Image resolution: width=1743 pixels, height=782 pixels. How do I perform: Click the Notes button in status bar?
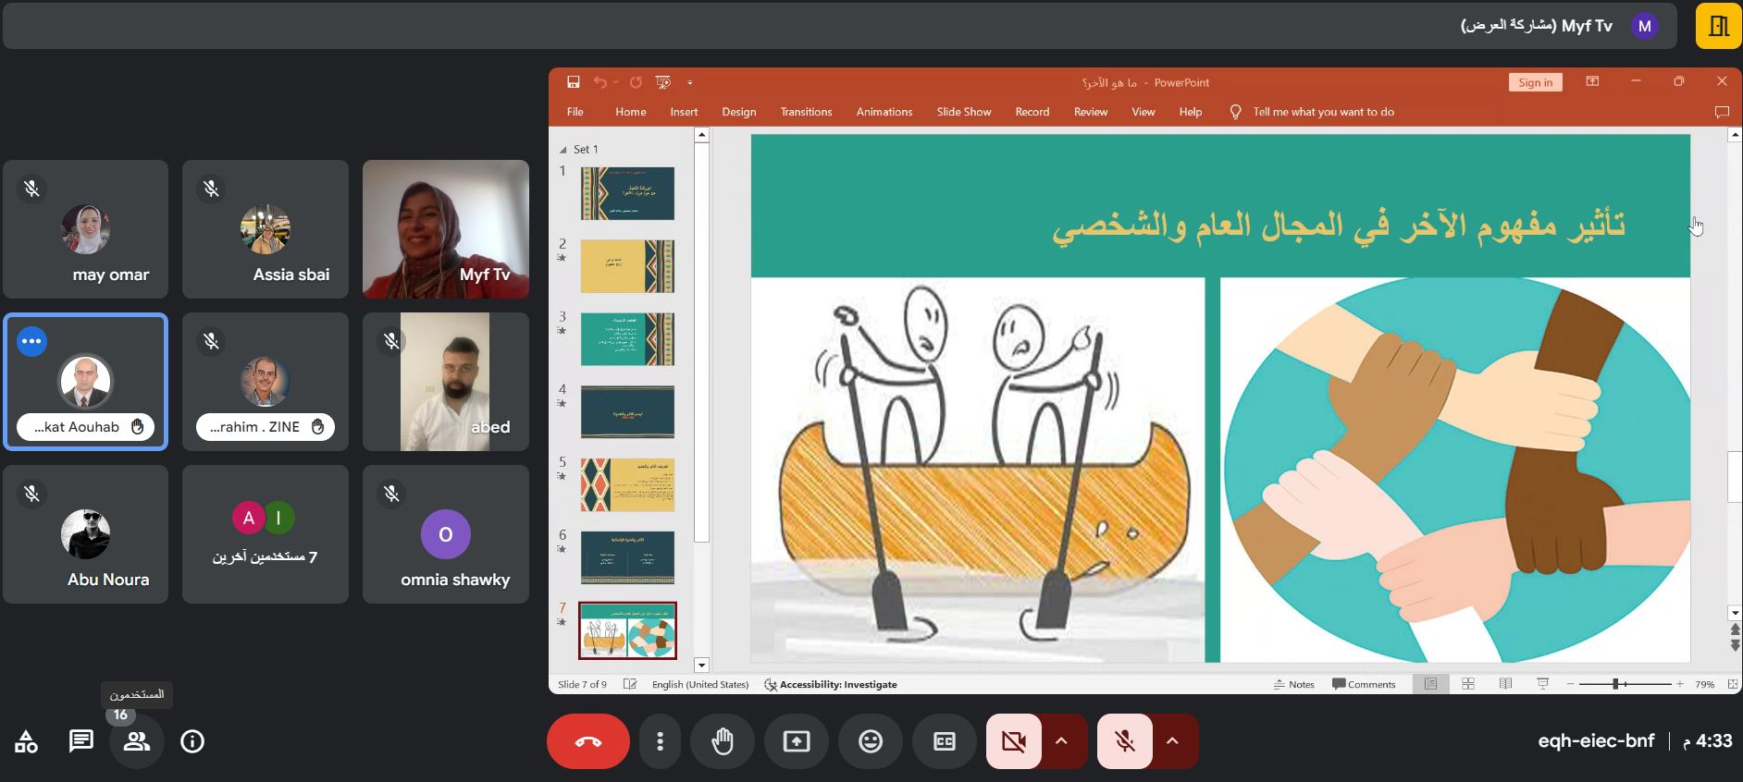click(x=1294, y=685)
